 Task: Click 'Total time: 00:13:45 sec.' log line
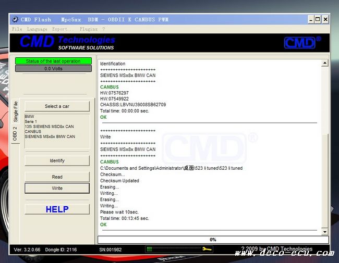(x=125, y=218)
